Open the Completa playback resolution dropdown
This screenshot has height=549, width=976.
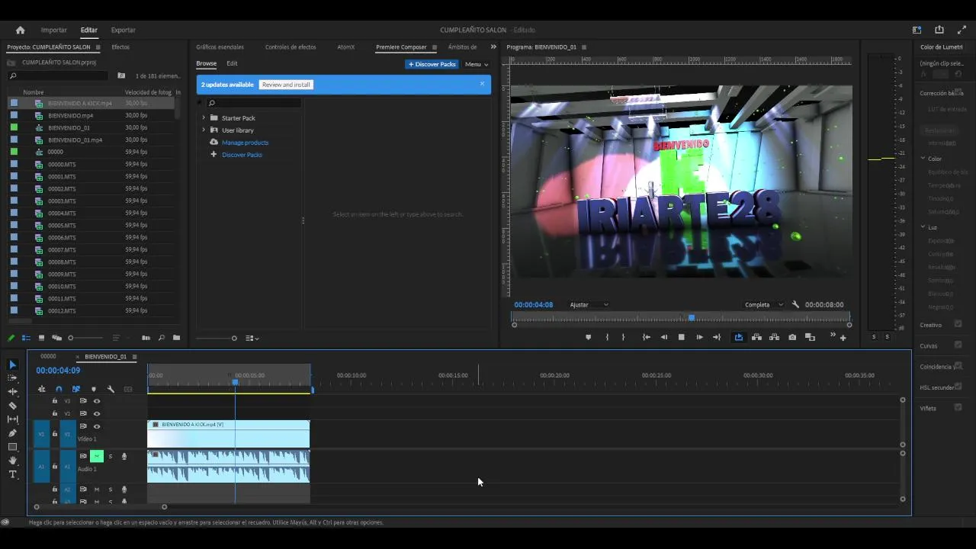764,305
